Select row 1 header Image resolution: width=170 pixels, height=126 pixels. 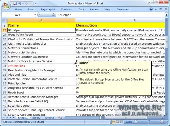pos(5,25)
